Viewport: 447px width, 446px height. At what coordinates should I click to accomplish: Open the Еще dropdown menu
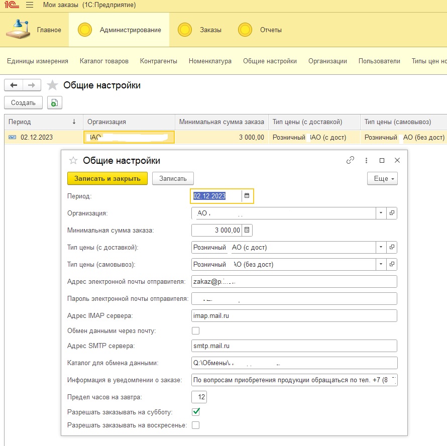tap(382, 178)
